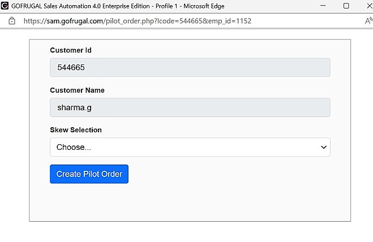Viewport: 373px width, 242px height.
Task: Focus the URL address bar
Action: coord(170,21)
